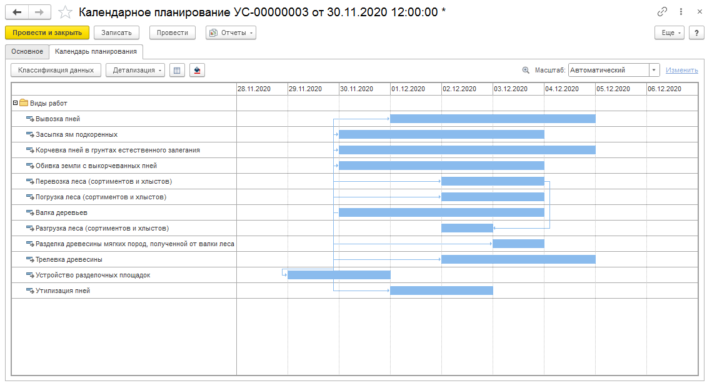The width and height of the screenshot is (712, 383).
Task: Open the Отчеты dropdown menu
Action: coord(231,32)
